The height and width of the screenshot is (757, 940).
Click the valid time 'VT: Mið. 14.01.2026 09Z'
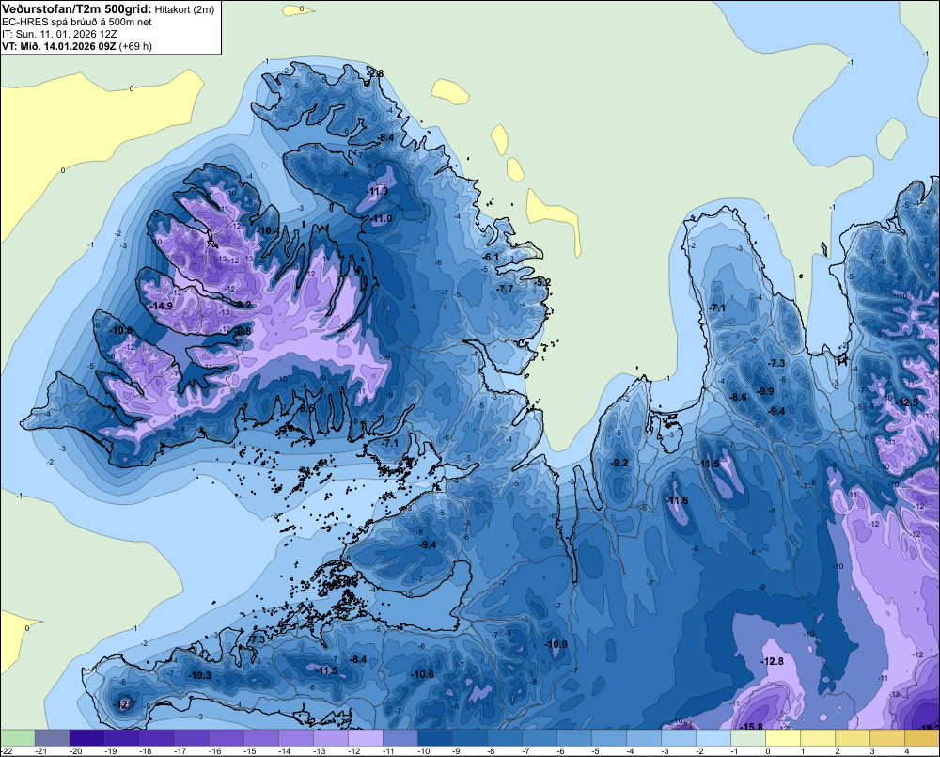(58, 46)
